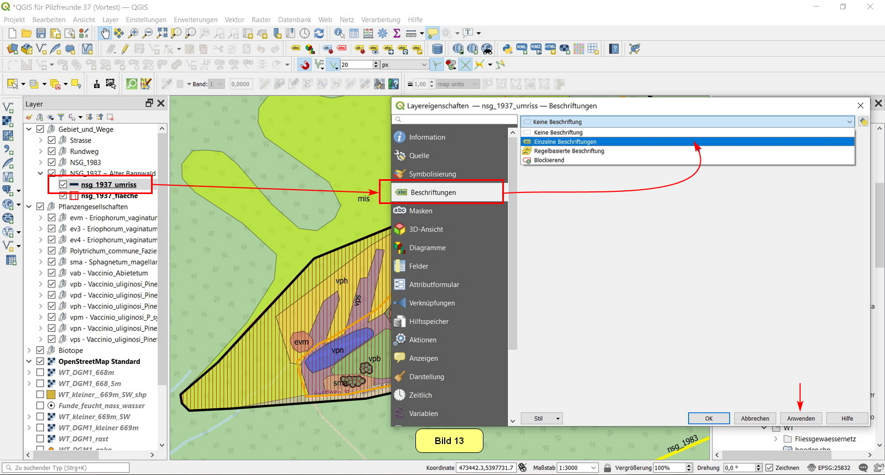The image size is (885, 475).
Task: Click the filter legend funnel icon
Action: (x=61, y=117)
